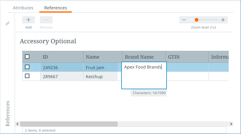The width and height of the screenshot is (241, 134).
Task: Click the zoom level slider handle
Action: tap(197, 20)
